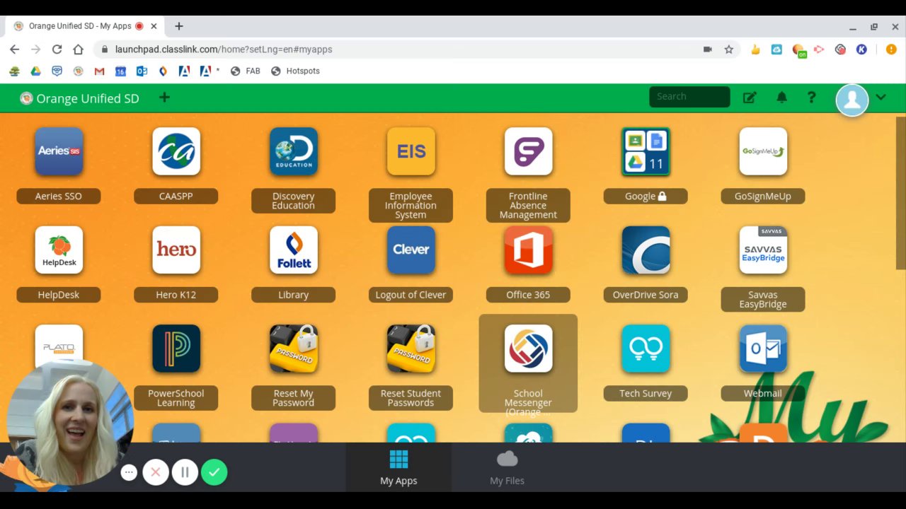The image size is (906, 509).
Task: Open the Google Drive bookmark icon
Action: pos(35,71)
